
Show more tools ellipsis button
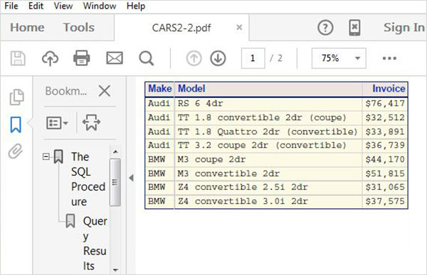389,58
